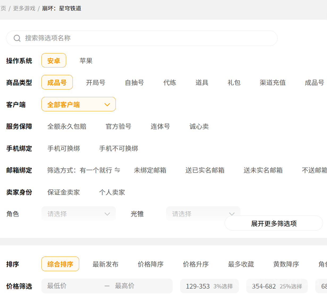Select 苹果 operating system option

click(x=86, y=61)
